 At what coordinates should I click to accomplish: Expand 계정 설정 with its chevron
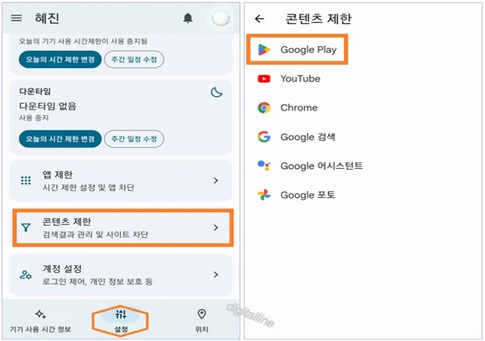click(x=216, y=274)
